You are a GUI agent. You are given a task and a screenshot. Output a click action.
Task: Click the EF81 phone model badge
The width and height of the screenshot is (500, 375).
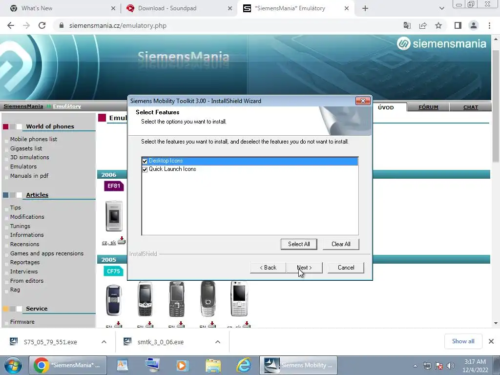tap(114, 186)
